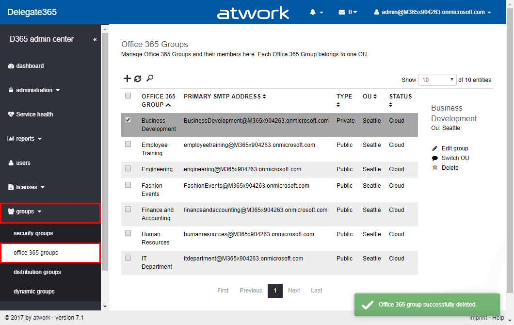Click the sidebar scrollbar down arrow

pyautogui.click(x=105, y=307)
